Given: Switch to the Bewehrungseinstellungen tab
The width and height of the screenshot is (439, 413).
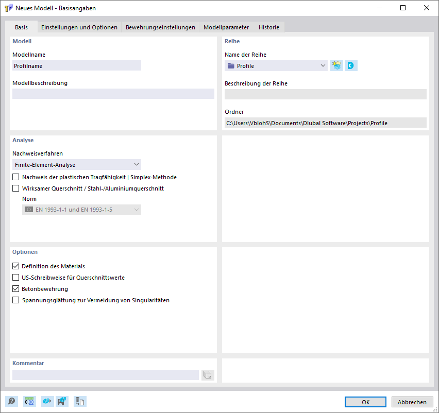Looking at the screenshot, I should (x=160, y=27).
